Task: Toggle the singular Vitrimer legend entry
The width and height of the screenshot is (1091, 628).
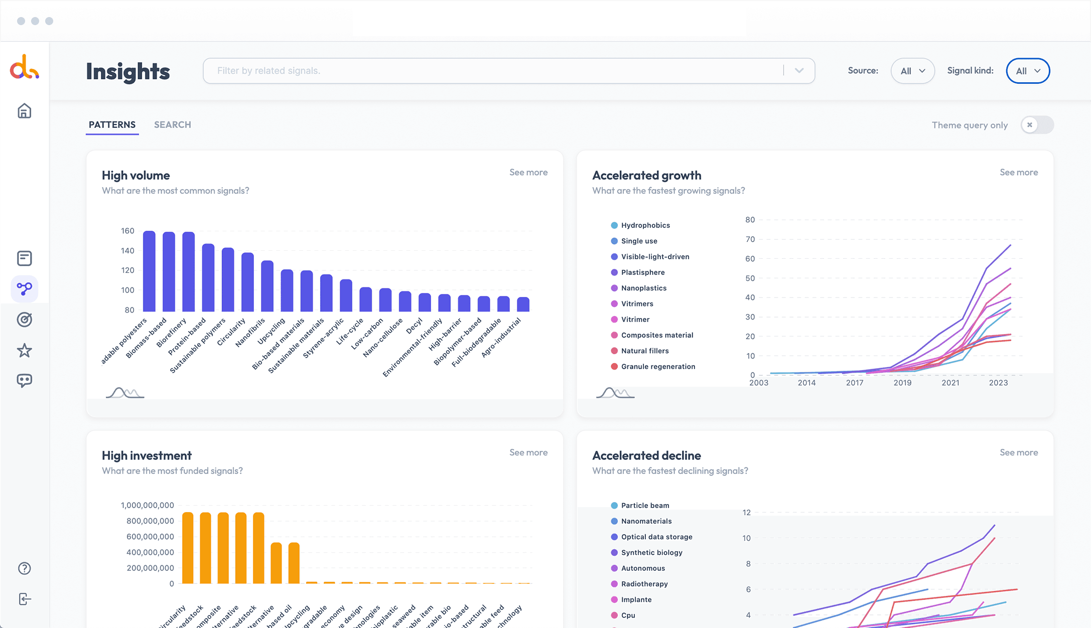Action: [x=630, y=319]
